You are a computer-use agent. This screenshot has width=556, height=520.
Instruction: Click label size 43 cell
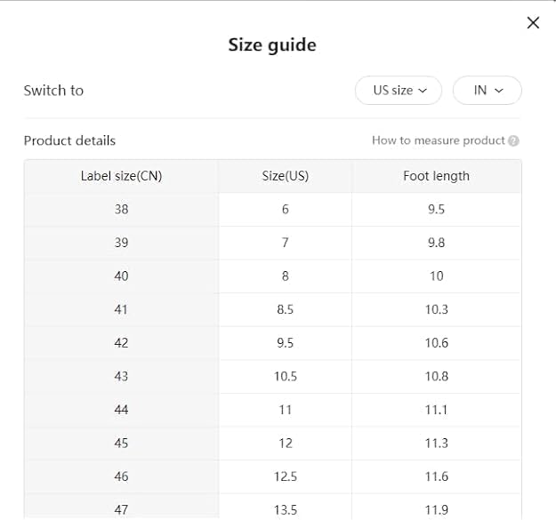pos(121,376)
